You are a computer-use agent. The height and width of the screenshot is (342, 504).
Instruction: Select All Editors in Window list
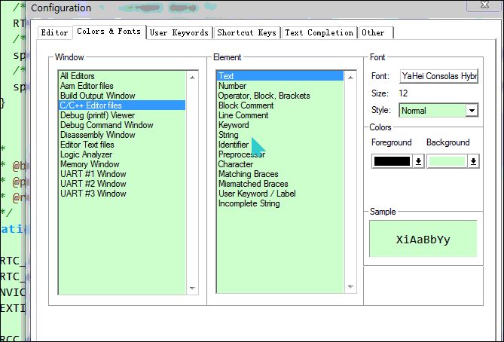click(x=122, y=76)
